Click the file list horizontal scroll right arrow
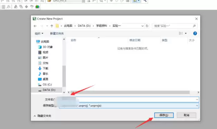Screen dimensions: 217x129 coord(198,92)
